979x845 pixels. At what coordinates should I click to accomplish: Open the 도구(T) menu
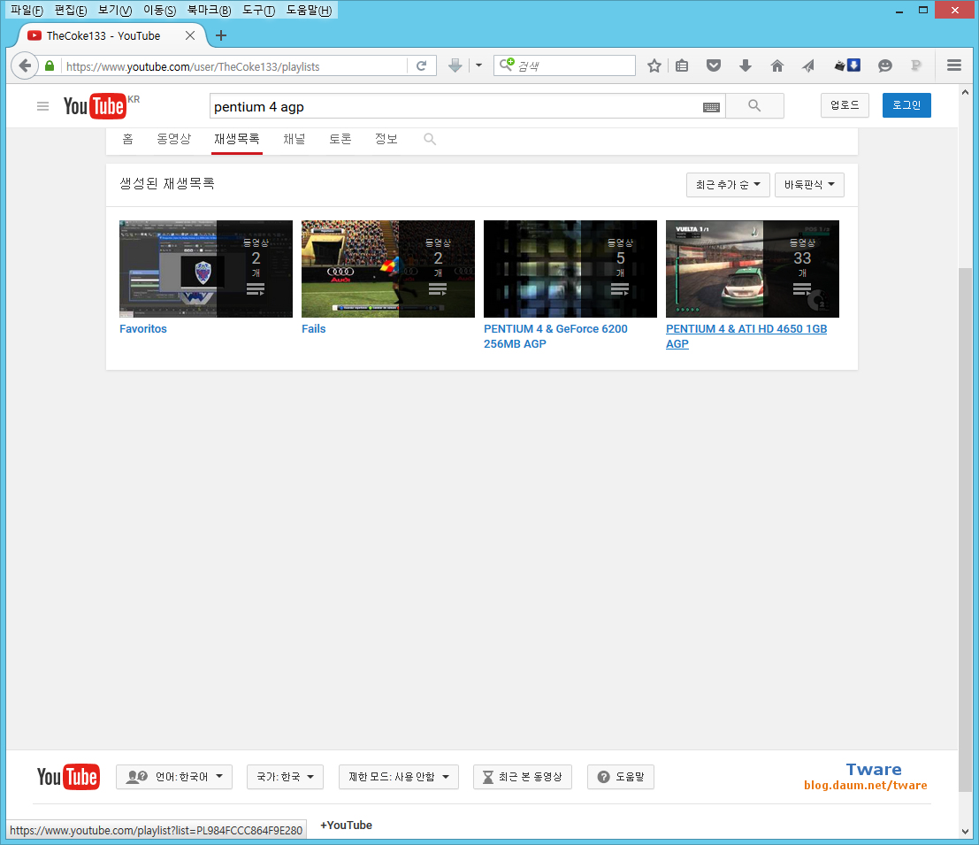258,10
